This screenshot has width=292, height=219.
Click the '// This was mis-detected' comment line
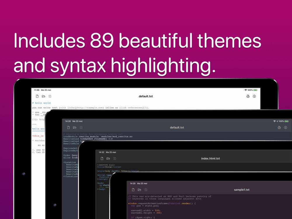170,196
